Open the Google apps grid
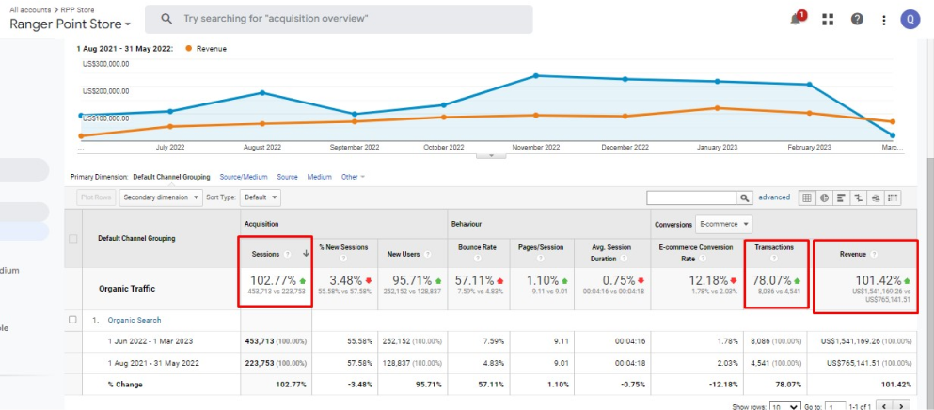 click(x=828, y=19)
